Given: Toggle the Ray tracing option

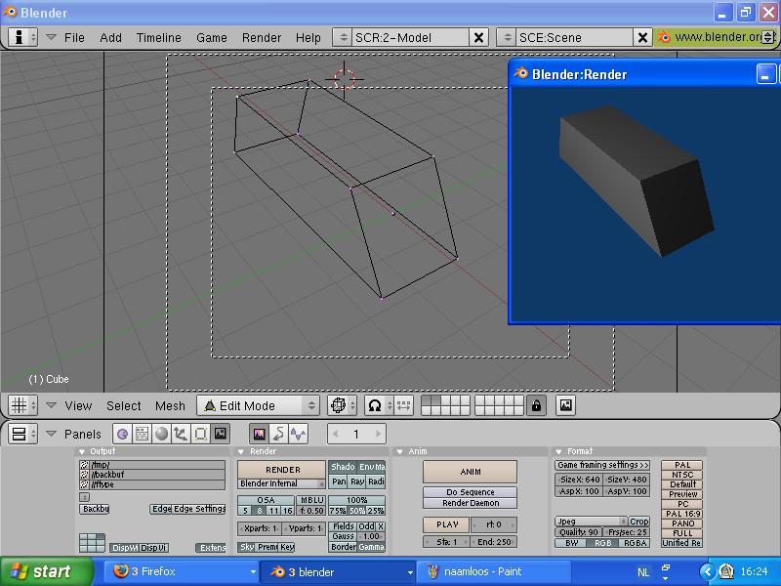Looking at the screenshot, I should [357, 481].
